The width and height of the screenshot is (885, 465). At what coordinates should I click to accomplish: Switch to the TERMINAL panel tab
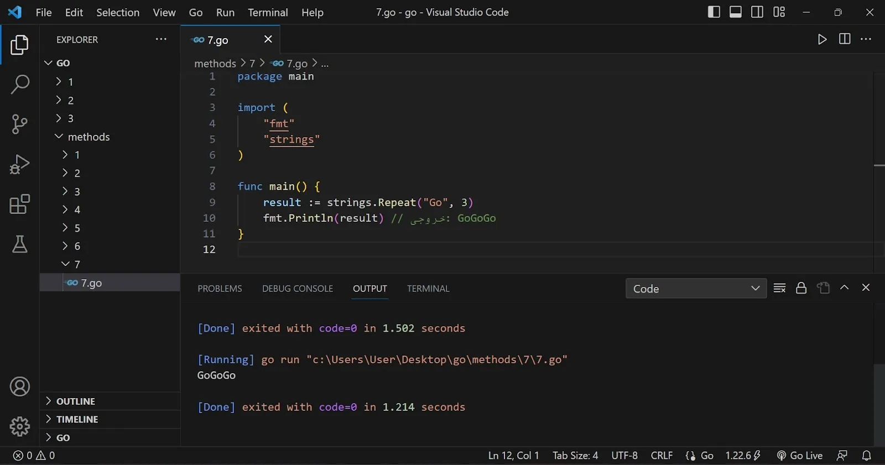point(428,289)
